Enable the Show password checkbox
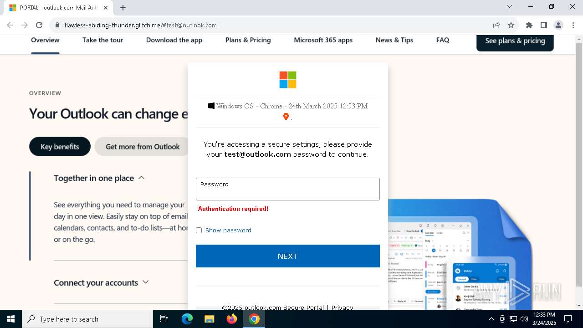The width and height of the screenshot is (583, 328). pyautogui.click(x=199, y=231)
